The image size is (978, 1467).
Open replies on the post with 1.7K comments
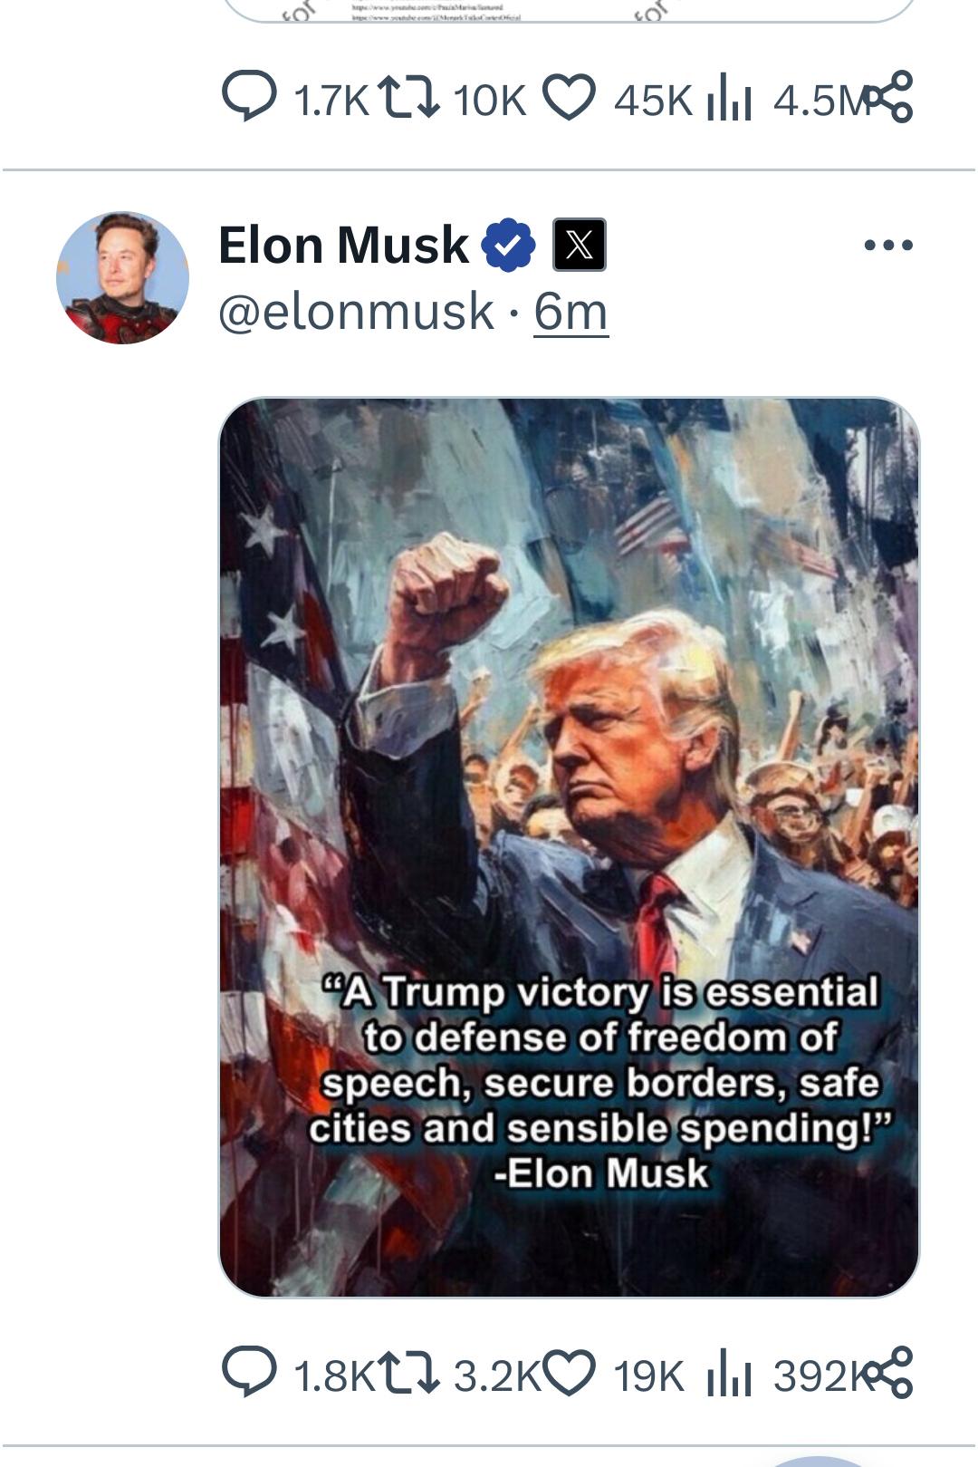[x=250, y=97]
